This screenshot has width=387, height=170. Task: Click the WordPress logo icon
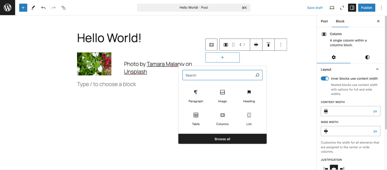click(x=7, y=8)
